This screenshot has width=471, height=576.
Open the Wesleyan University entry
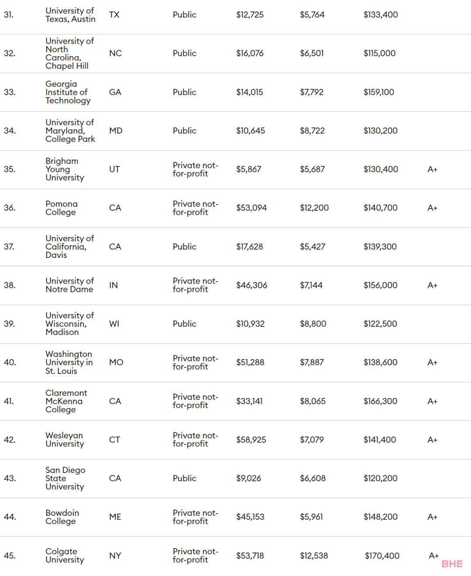(65, 439)
